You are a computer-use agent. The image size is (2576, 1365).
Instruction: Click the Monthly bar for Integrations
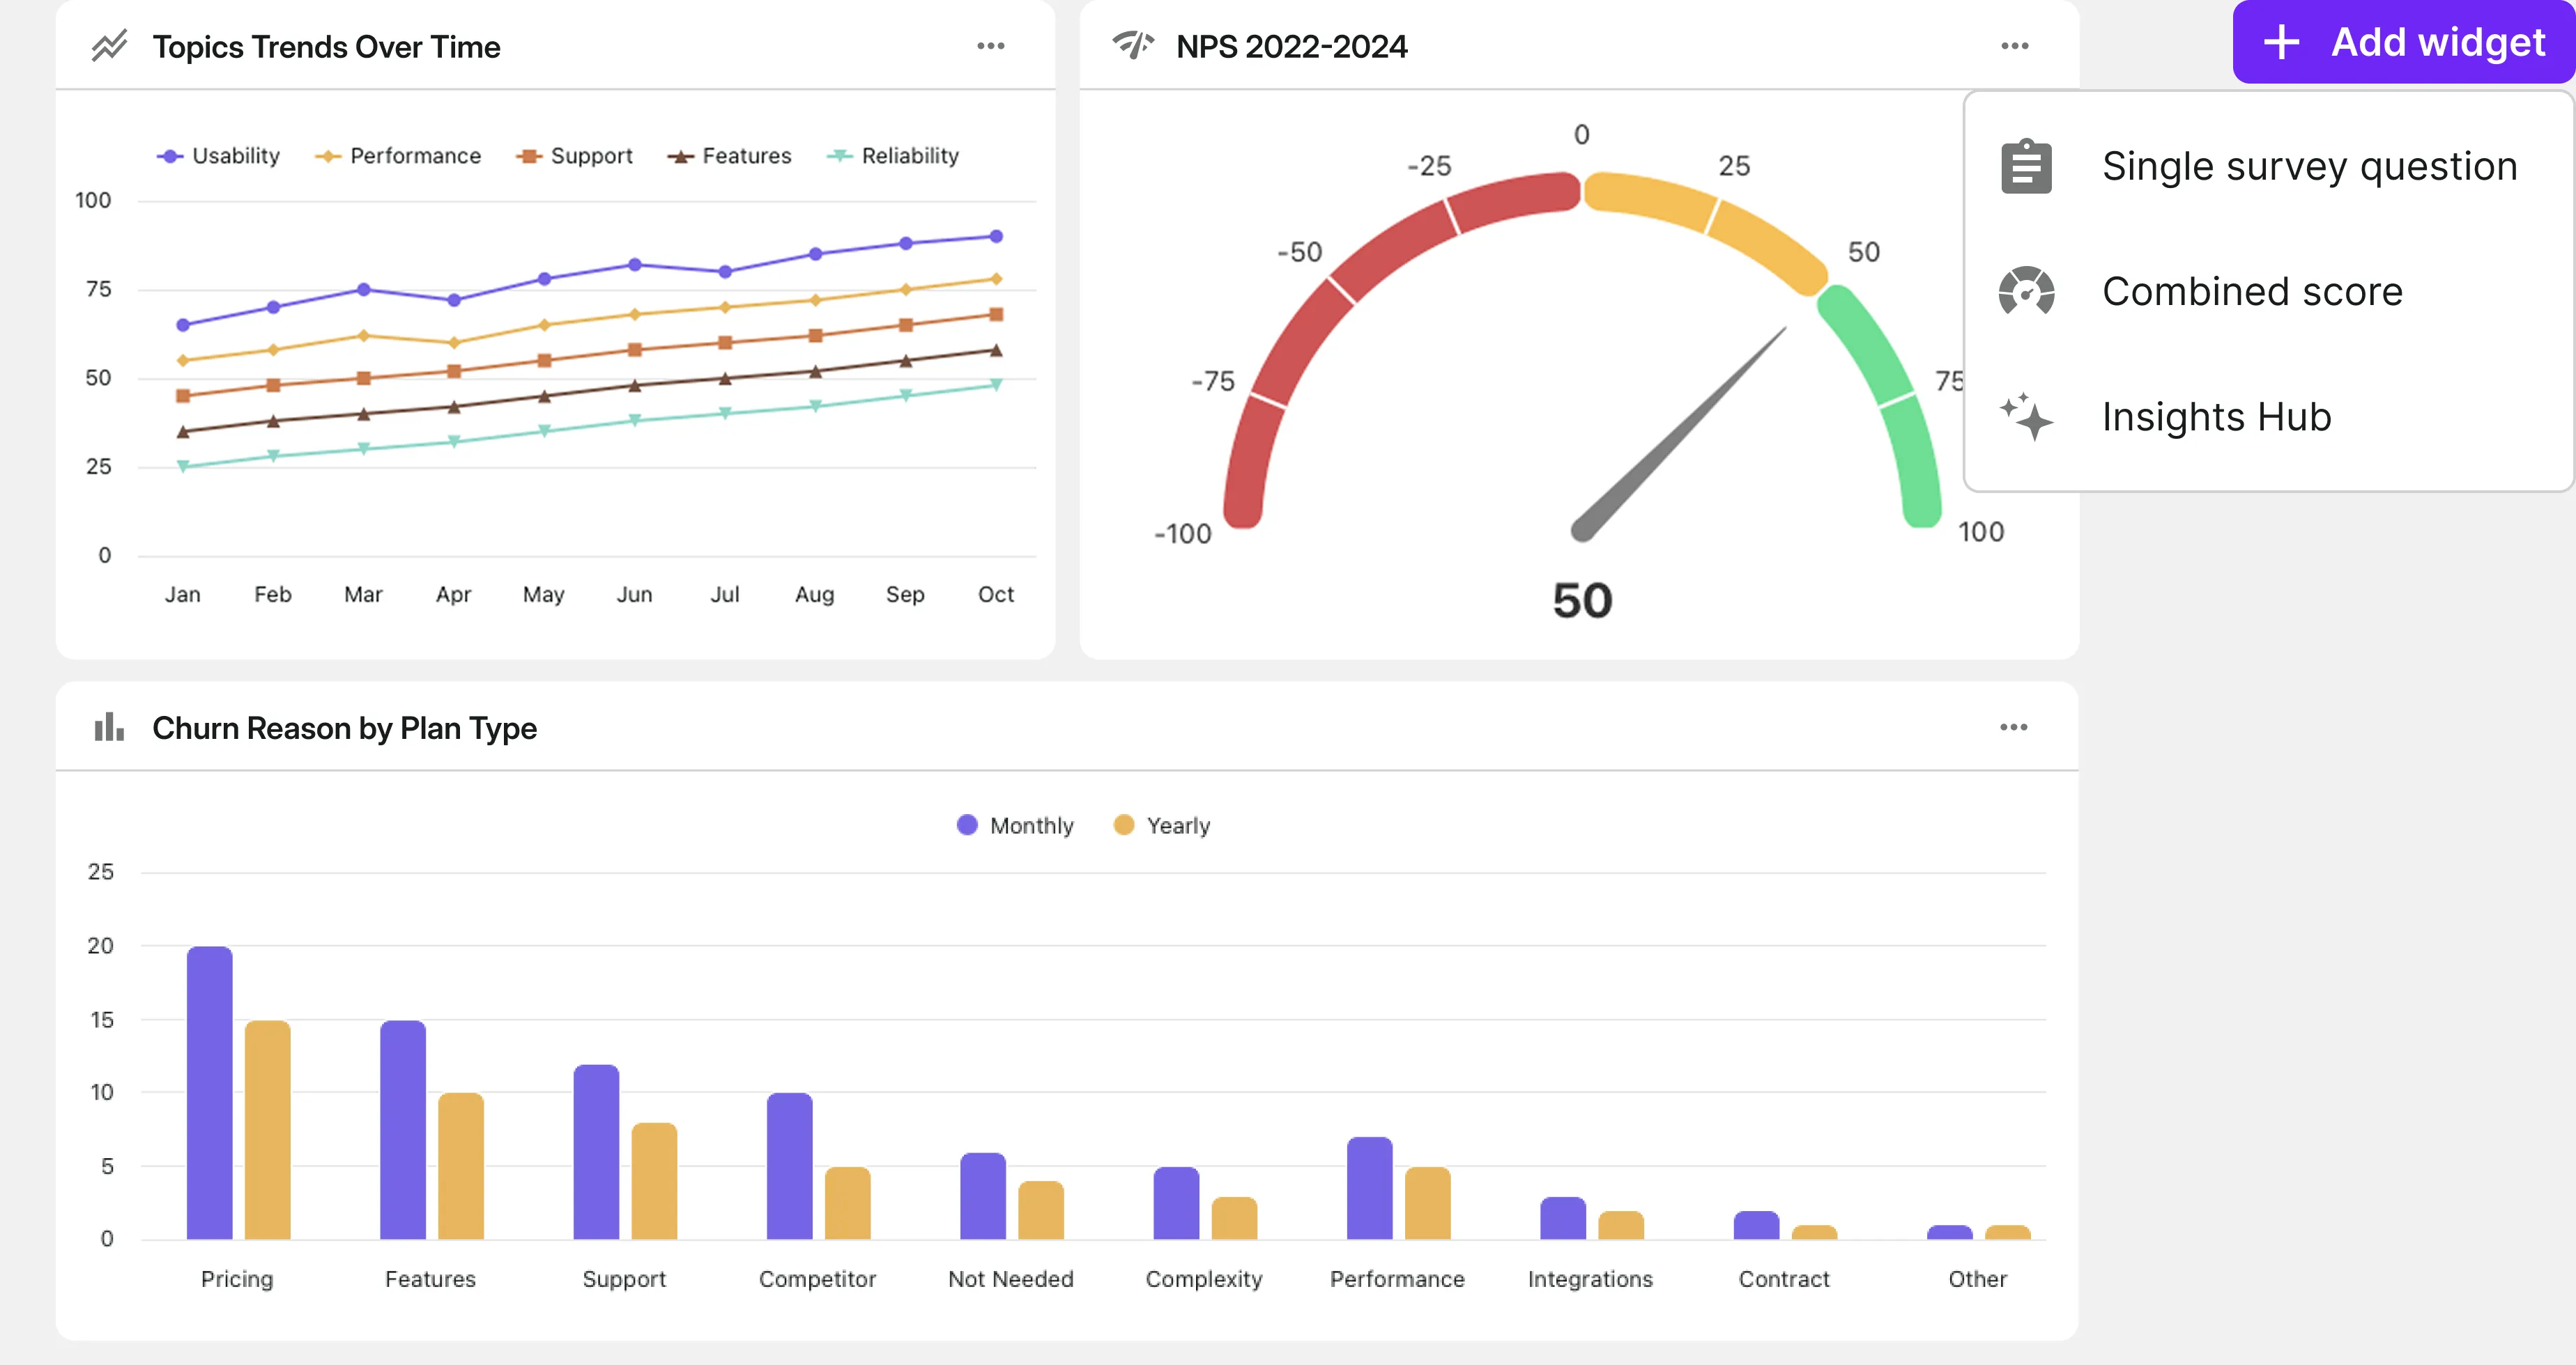pyautogui.click(x=1563, y=1218)
